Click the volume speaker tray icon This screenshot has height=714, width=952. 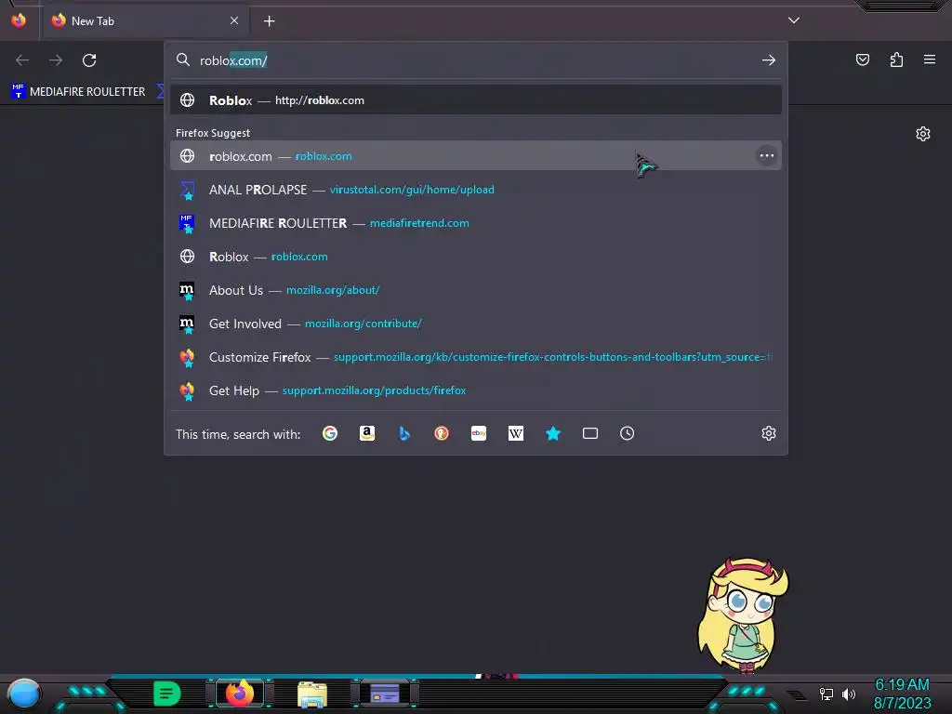coord(848,694)
